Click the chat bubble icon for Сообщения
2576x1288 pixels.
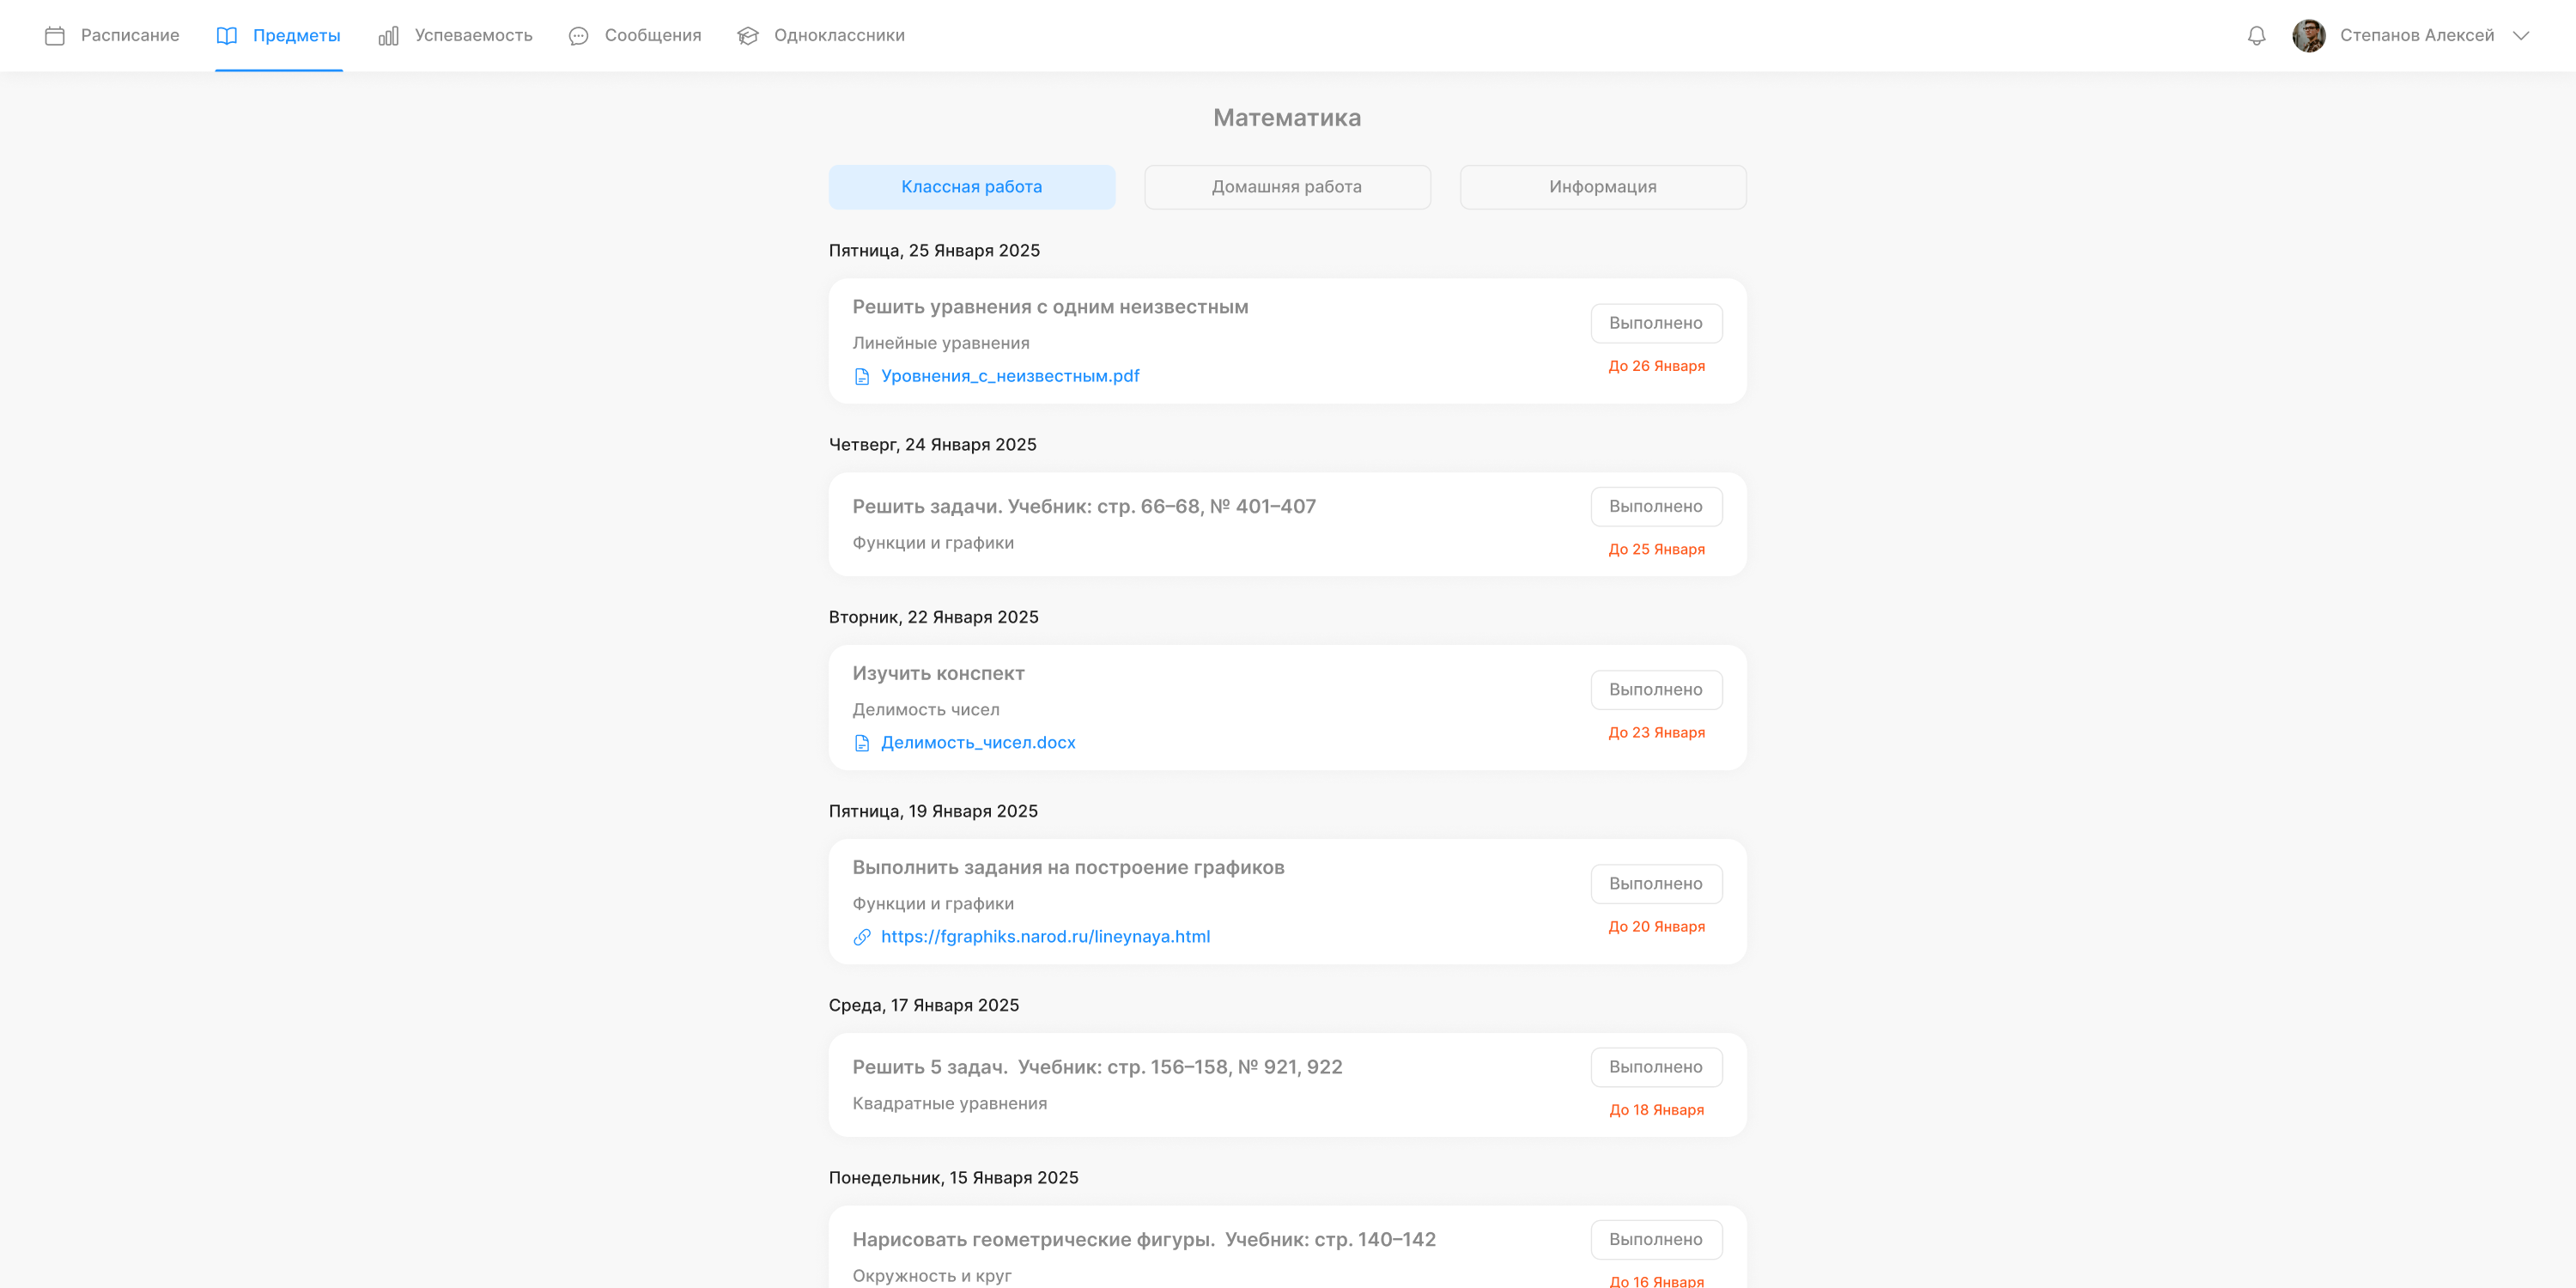coord(578,36)
